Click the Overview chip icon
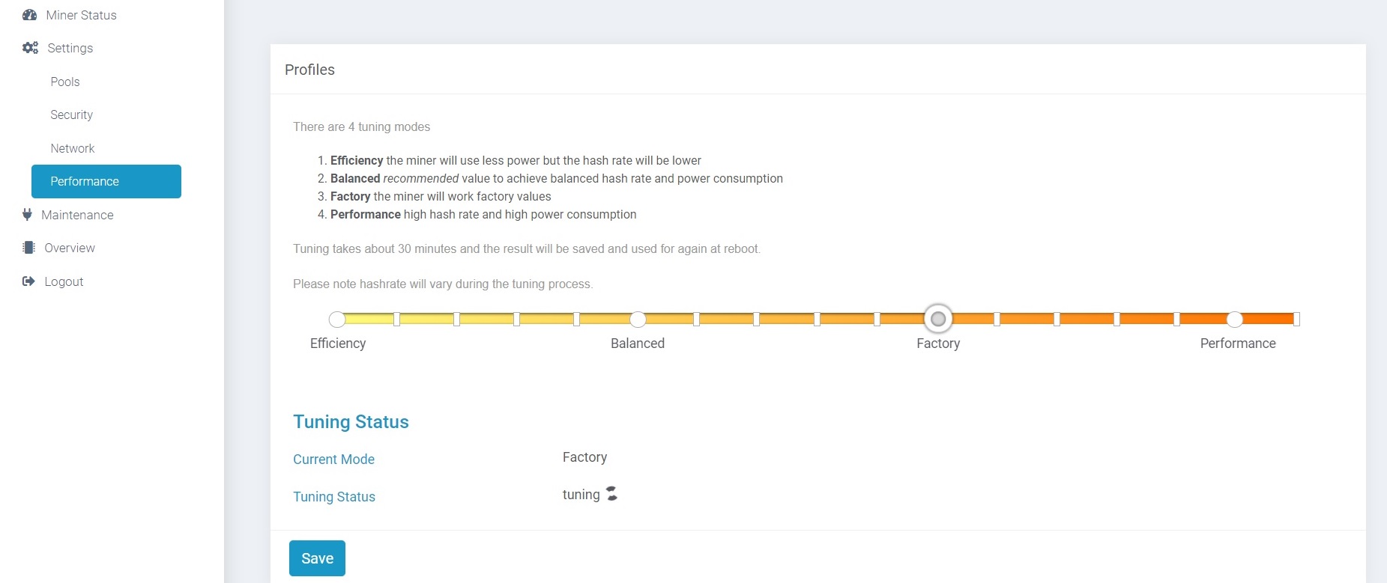Image resolution: width=1387 pixels, height=583 pixels. [x=28, y=248]
